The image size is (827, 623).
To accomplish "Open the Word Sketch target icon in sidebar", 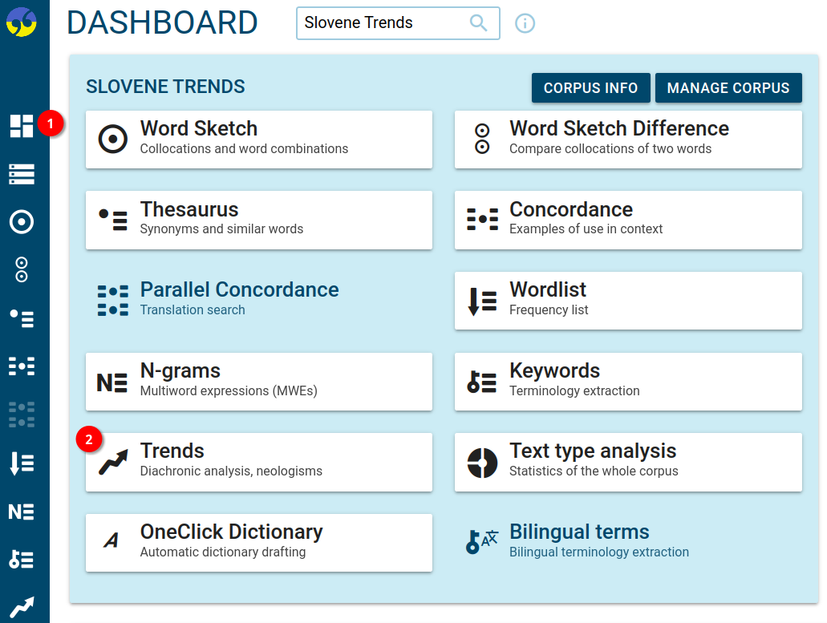I will pos(22,222).
